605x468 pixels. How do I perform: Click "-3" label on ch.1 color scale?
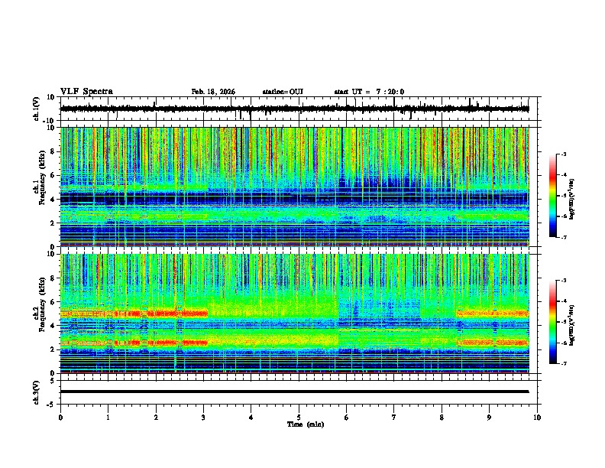(564, 154)
